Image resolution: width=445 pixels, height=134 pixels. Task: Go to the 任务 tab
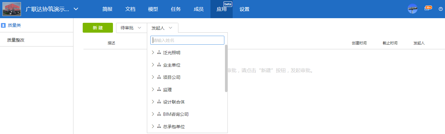(176, 9)
